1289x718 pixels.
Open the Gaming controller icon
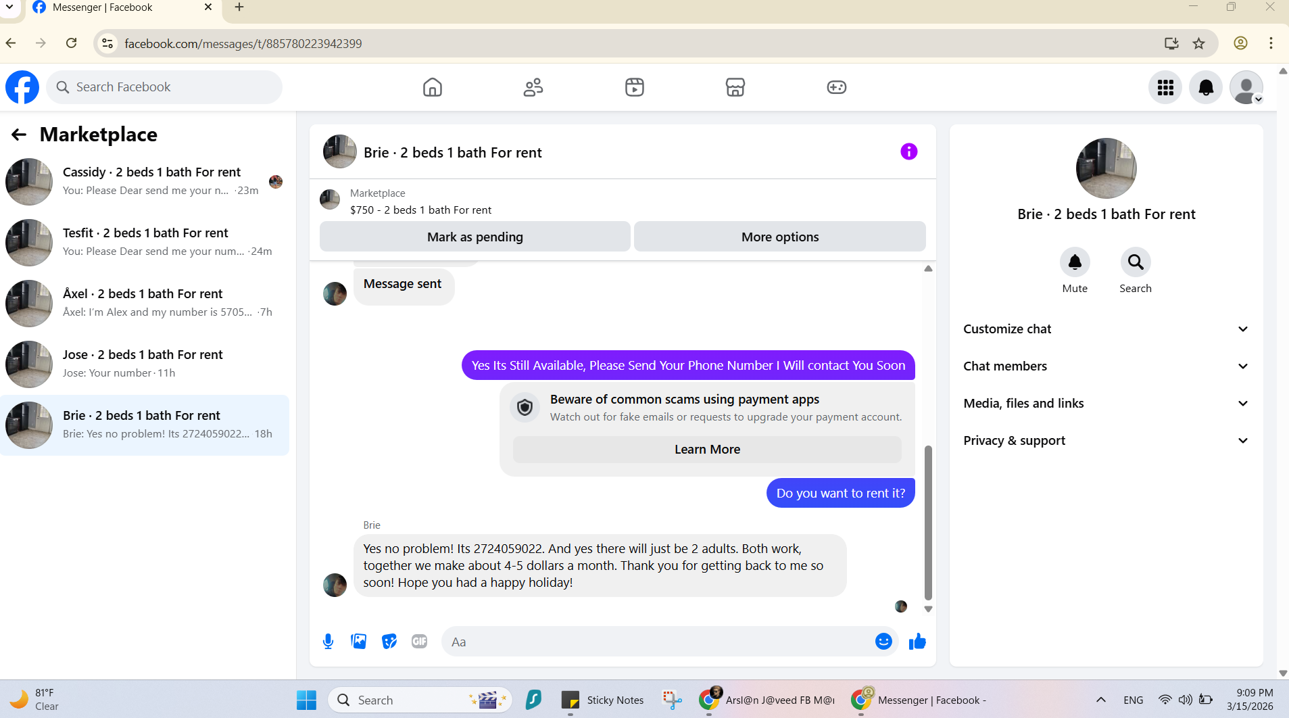click(x=837, y=87)
